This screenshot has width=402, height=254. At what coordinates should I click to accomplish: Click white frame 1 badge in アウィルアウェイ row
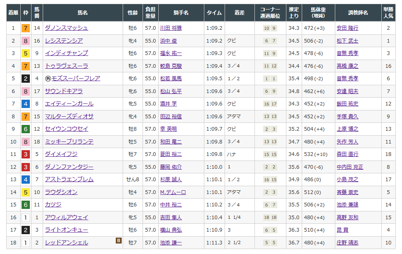coord(26,218)
